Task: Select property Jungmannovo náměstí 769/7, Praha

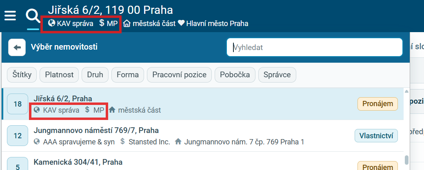Action: (x=202, y=136)
